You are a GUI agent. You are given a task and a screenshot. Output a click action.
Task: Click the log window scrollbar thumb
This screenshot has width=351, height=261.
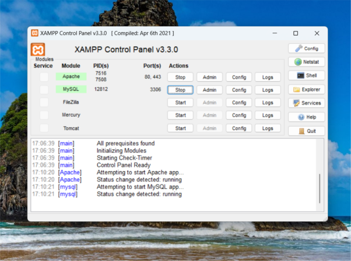click(320, 189)
